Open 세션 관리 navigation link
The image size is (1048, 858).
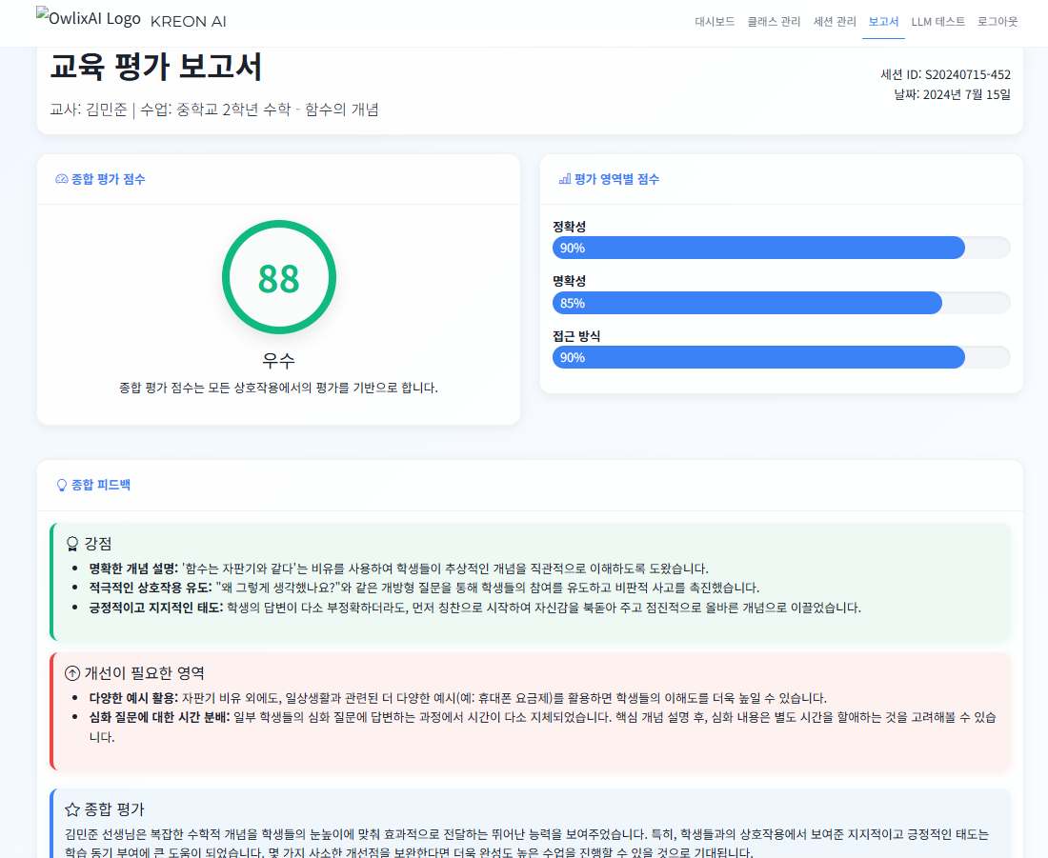[835, 21]
